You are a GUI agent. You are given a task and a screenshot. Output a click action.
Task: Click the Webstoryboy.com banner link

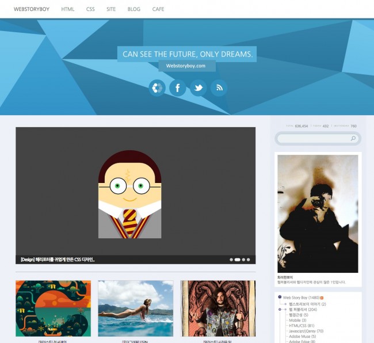186,66
